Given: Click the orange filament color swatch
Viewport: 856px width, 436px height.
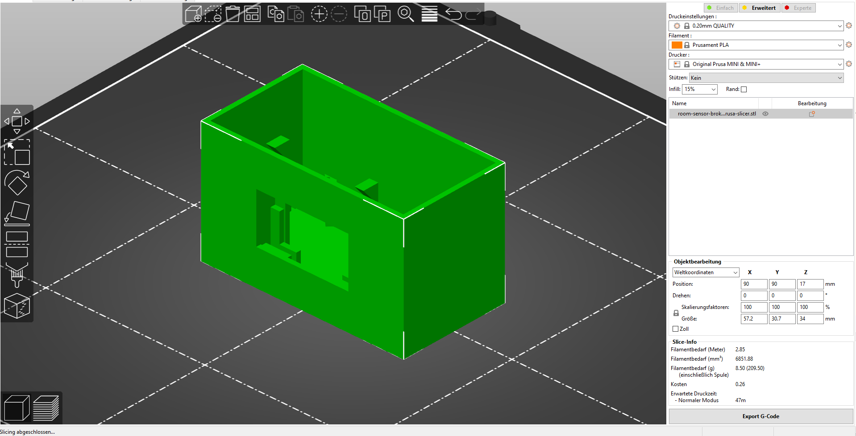Looking at the screenshot, I should click(677, 45).
